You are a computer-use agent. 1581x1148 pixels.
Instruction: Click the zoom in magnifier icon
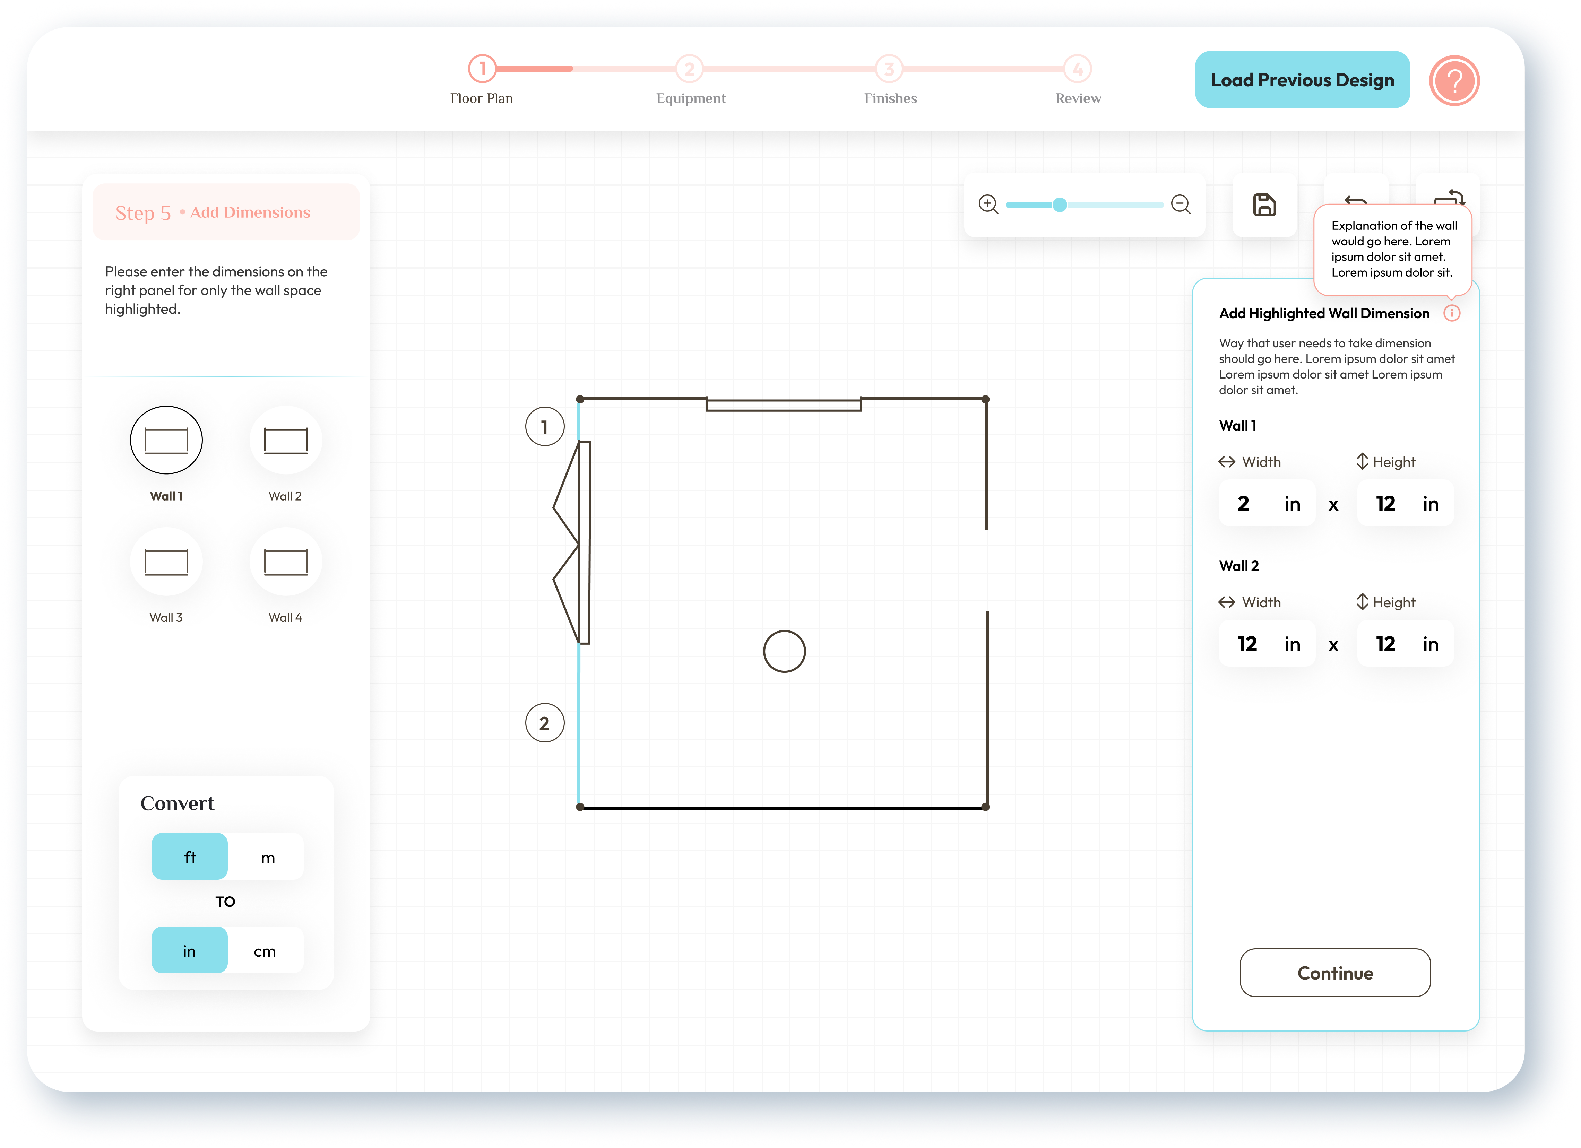point(988,205)
